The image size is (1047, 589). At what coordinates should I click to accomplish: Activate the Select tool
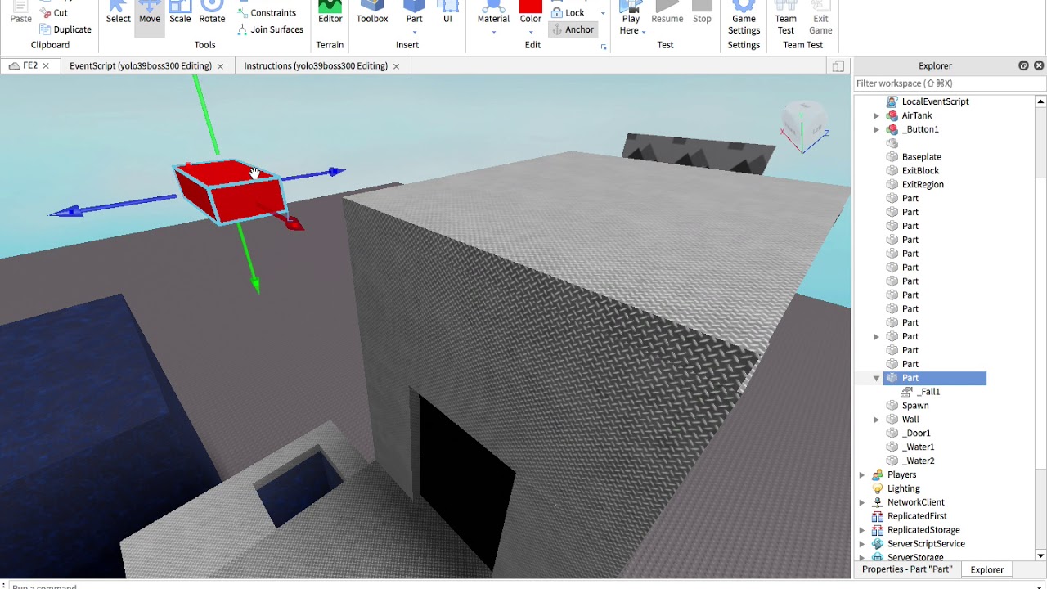118,13
